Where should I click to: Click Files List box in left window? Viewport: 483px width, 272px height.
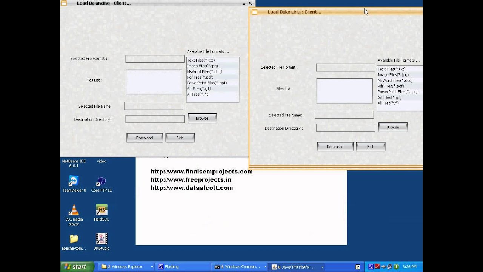point(154,82)
